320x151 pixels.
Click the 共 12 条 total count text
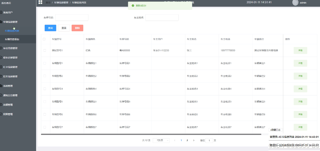tap(146, 141)
